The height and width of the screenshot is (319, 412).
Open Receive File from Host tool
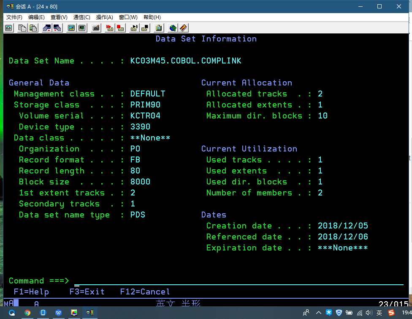[57, 28]
